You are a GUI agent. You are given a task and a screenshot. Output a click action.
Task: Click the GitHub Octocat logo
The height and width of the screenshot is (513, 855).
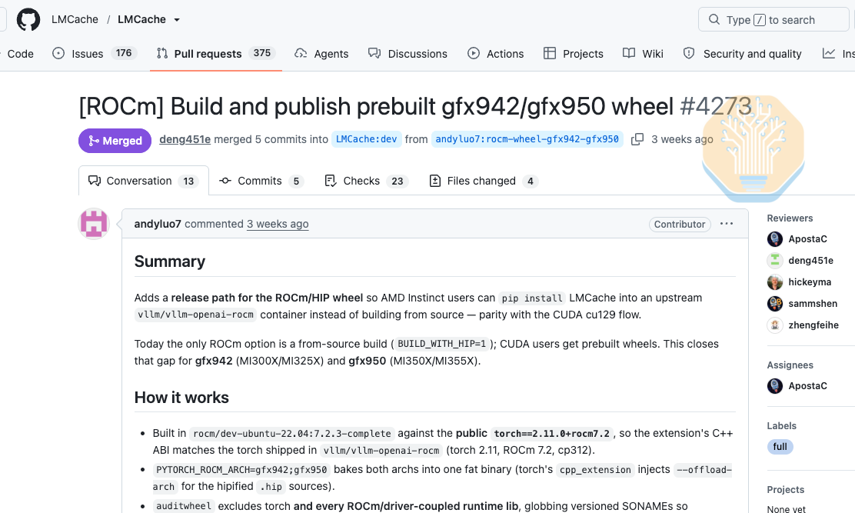pyautogui.click(x=28, y=20)
